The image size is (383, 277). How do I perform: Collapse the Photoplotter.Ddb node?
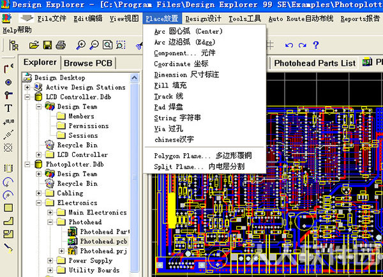27,164
